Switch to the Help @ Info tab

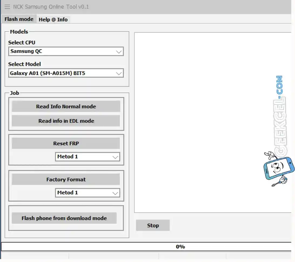coord(53,19)
